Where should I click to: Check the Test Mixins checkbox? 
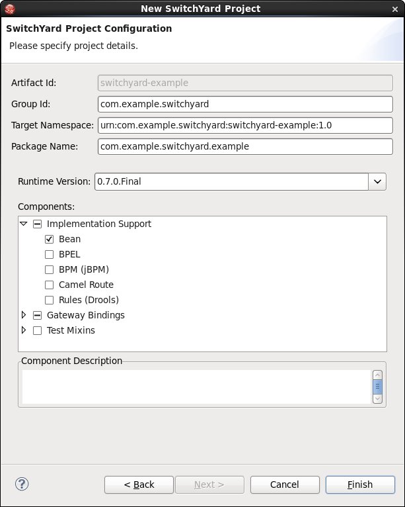click(x=38, y=330)
